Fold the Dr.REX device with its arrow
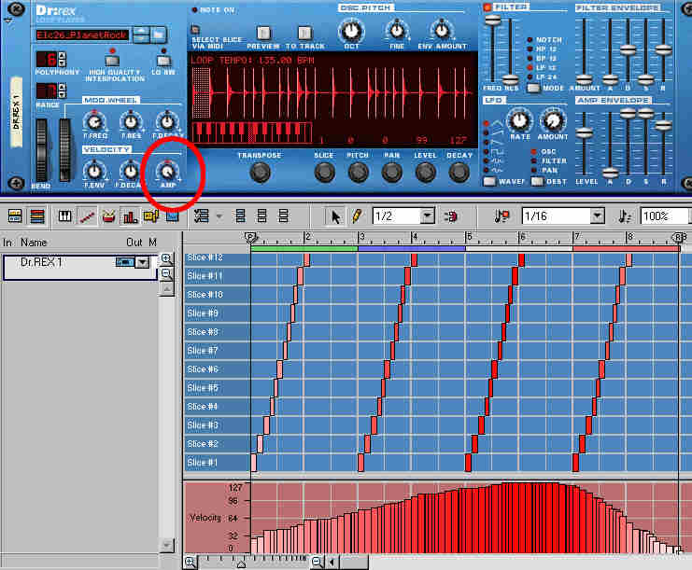 click(x=8, y=21)
